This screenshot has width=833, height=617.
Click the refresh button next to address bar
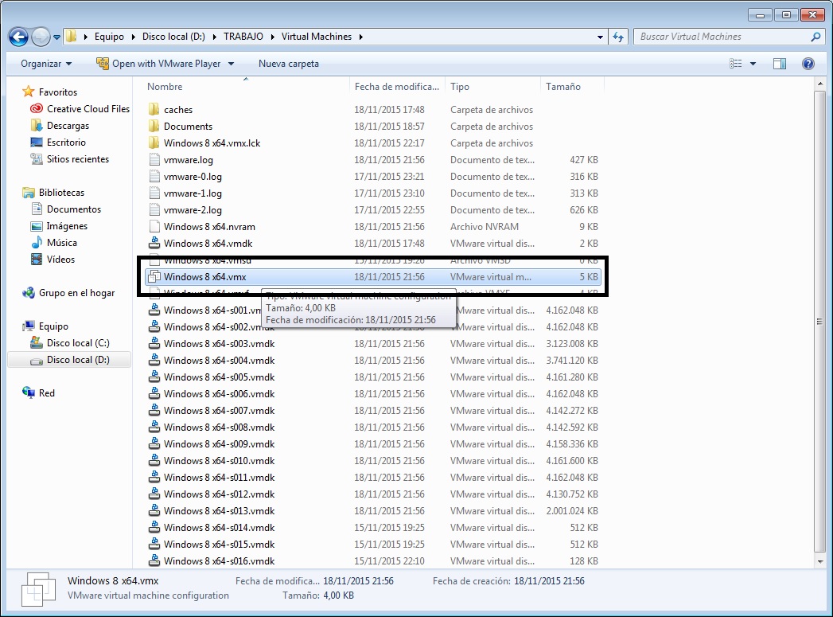click(618, 37)
